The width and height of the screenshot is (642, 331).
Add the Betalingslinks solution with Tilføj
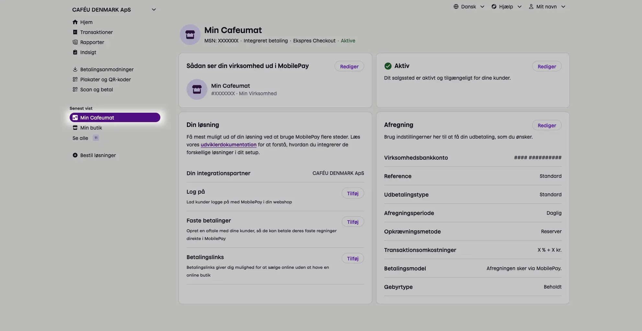[x=352, y=258]
